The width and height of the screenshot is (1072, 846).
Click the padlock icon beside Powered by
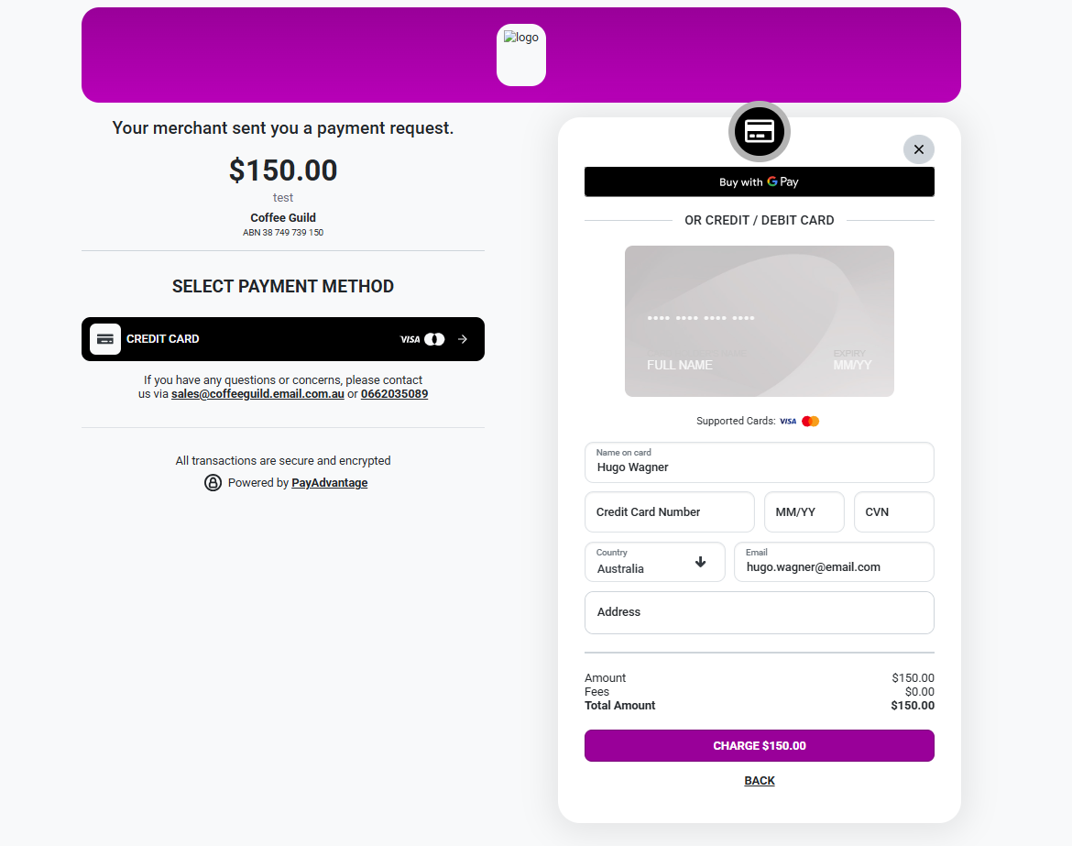(x=213, y=483)
